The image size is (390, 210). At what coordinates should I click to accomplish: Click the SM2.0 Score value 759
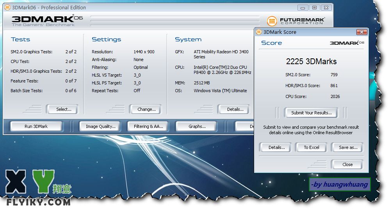coord(334,75)
